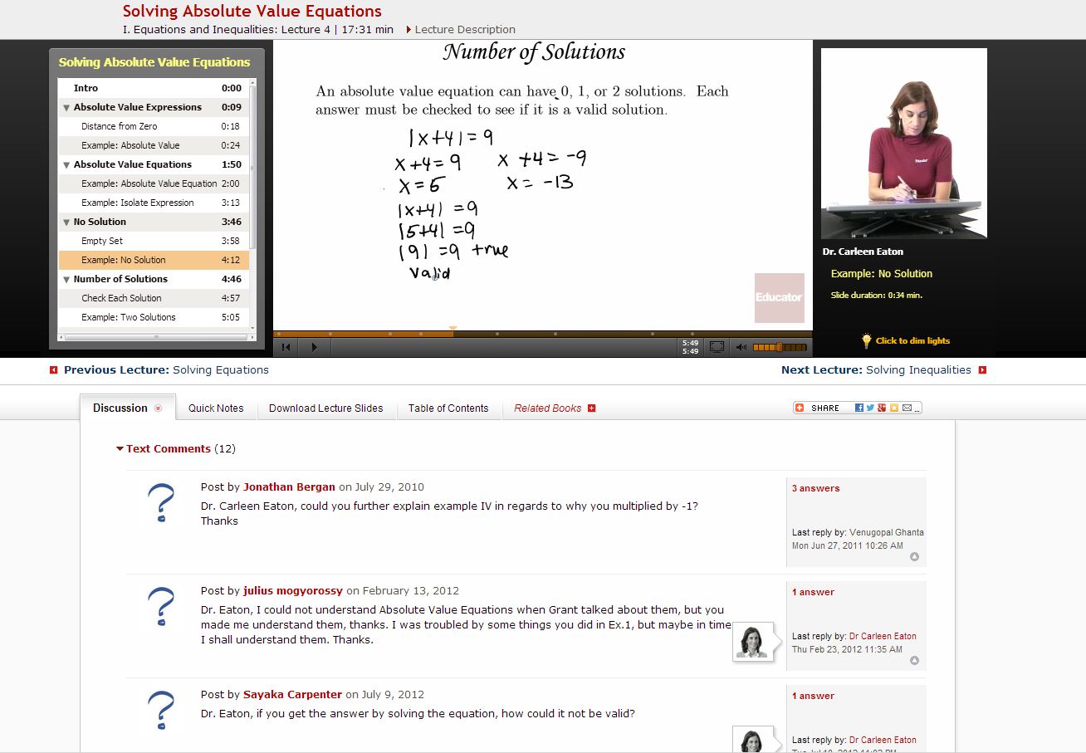Screen dimensions: 1086x753
Task: Click Dr. Eaton's avatar on julius mogyorossy's post
Action: pyautogui.click(x=752, y=642)
